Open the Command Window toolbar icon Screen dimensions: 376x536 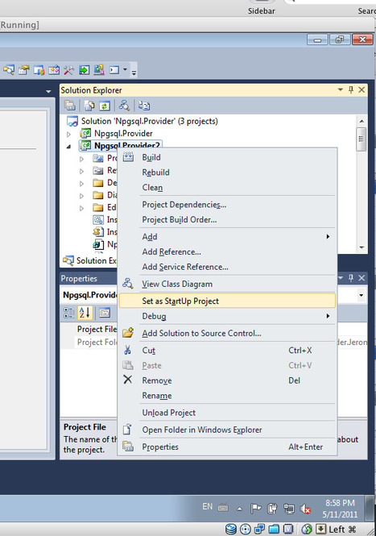(114, 70)
